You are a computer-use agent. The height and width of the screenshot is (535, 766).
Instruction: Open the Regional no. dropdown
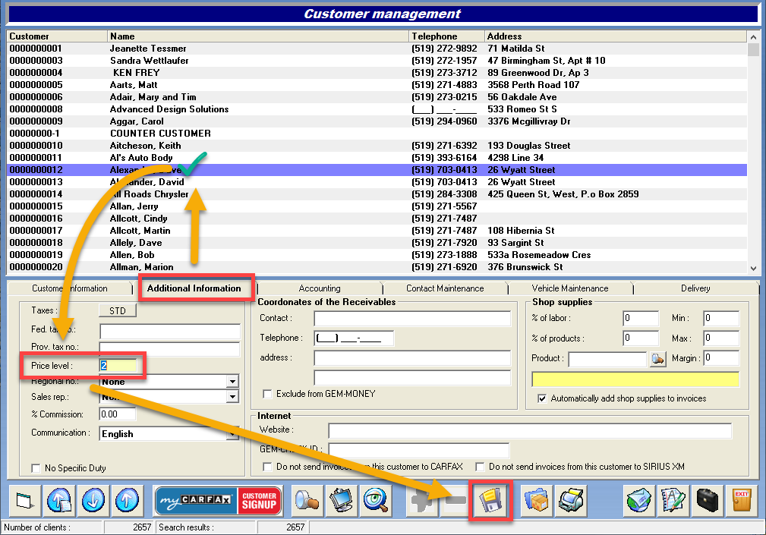click(x=232, y=382)
